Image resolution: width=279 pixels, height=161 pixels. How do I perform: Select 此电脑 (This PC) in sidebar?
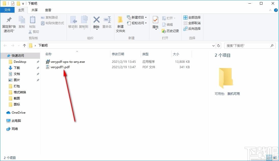(x=16, y=121)
